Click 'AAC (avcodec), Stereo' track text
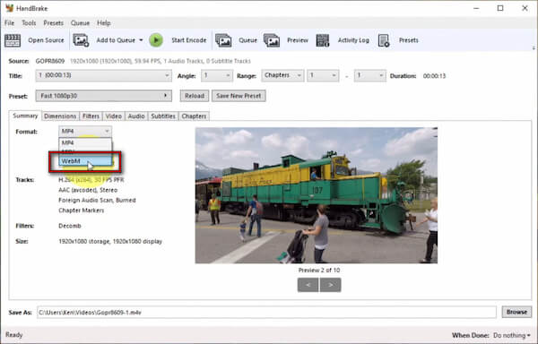Screen dimensions: 538x344 click(88, 190)
